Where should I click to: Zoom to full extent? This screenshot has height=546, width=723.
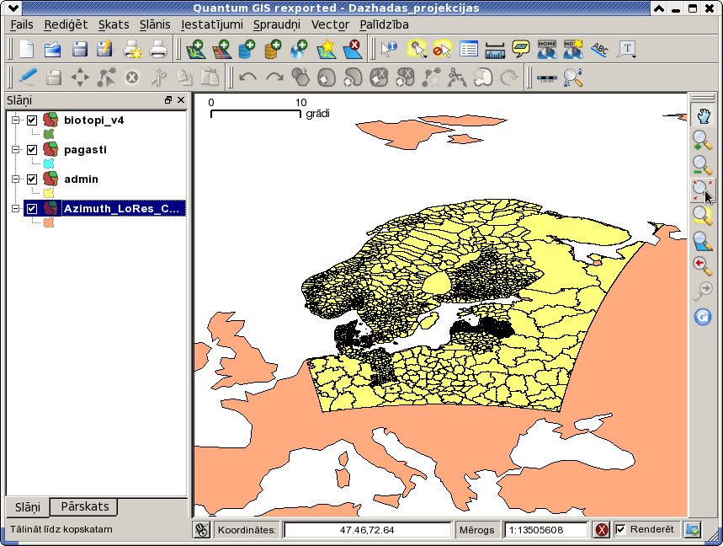[x=702, y=190]
